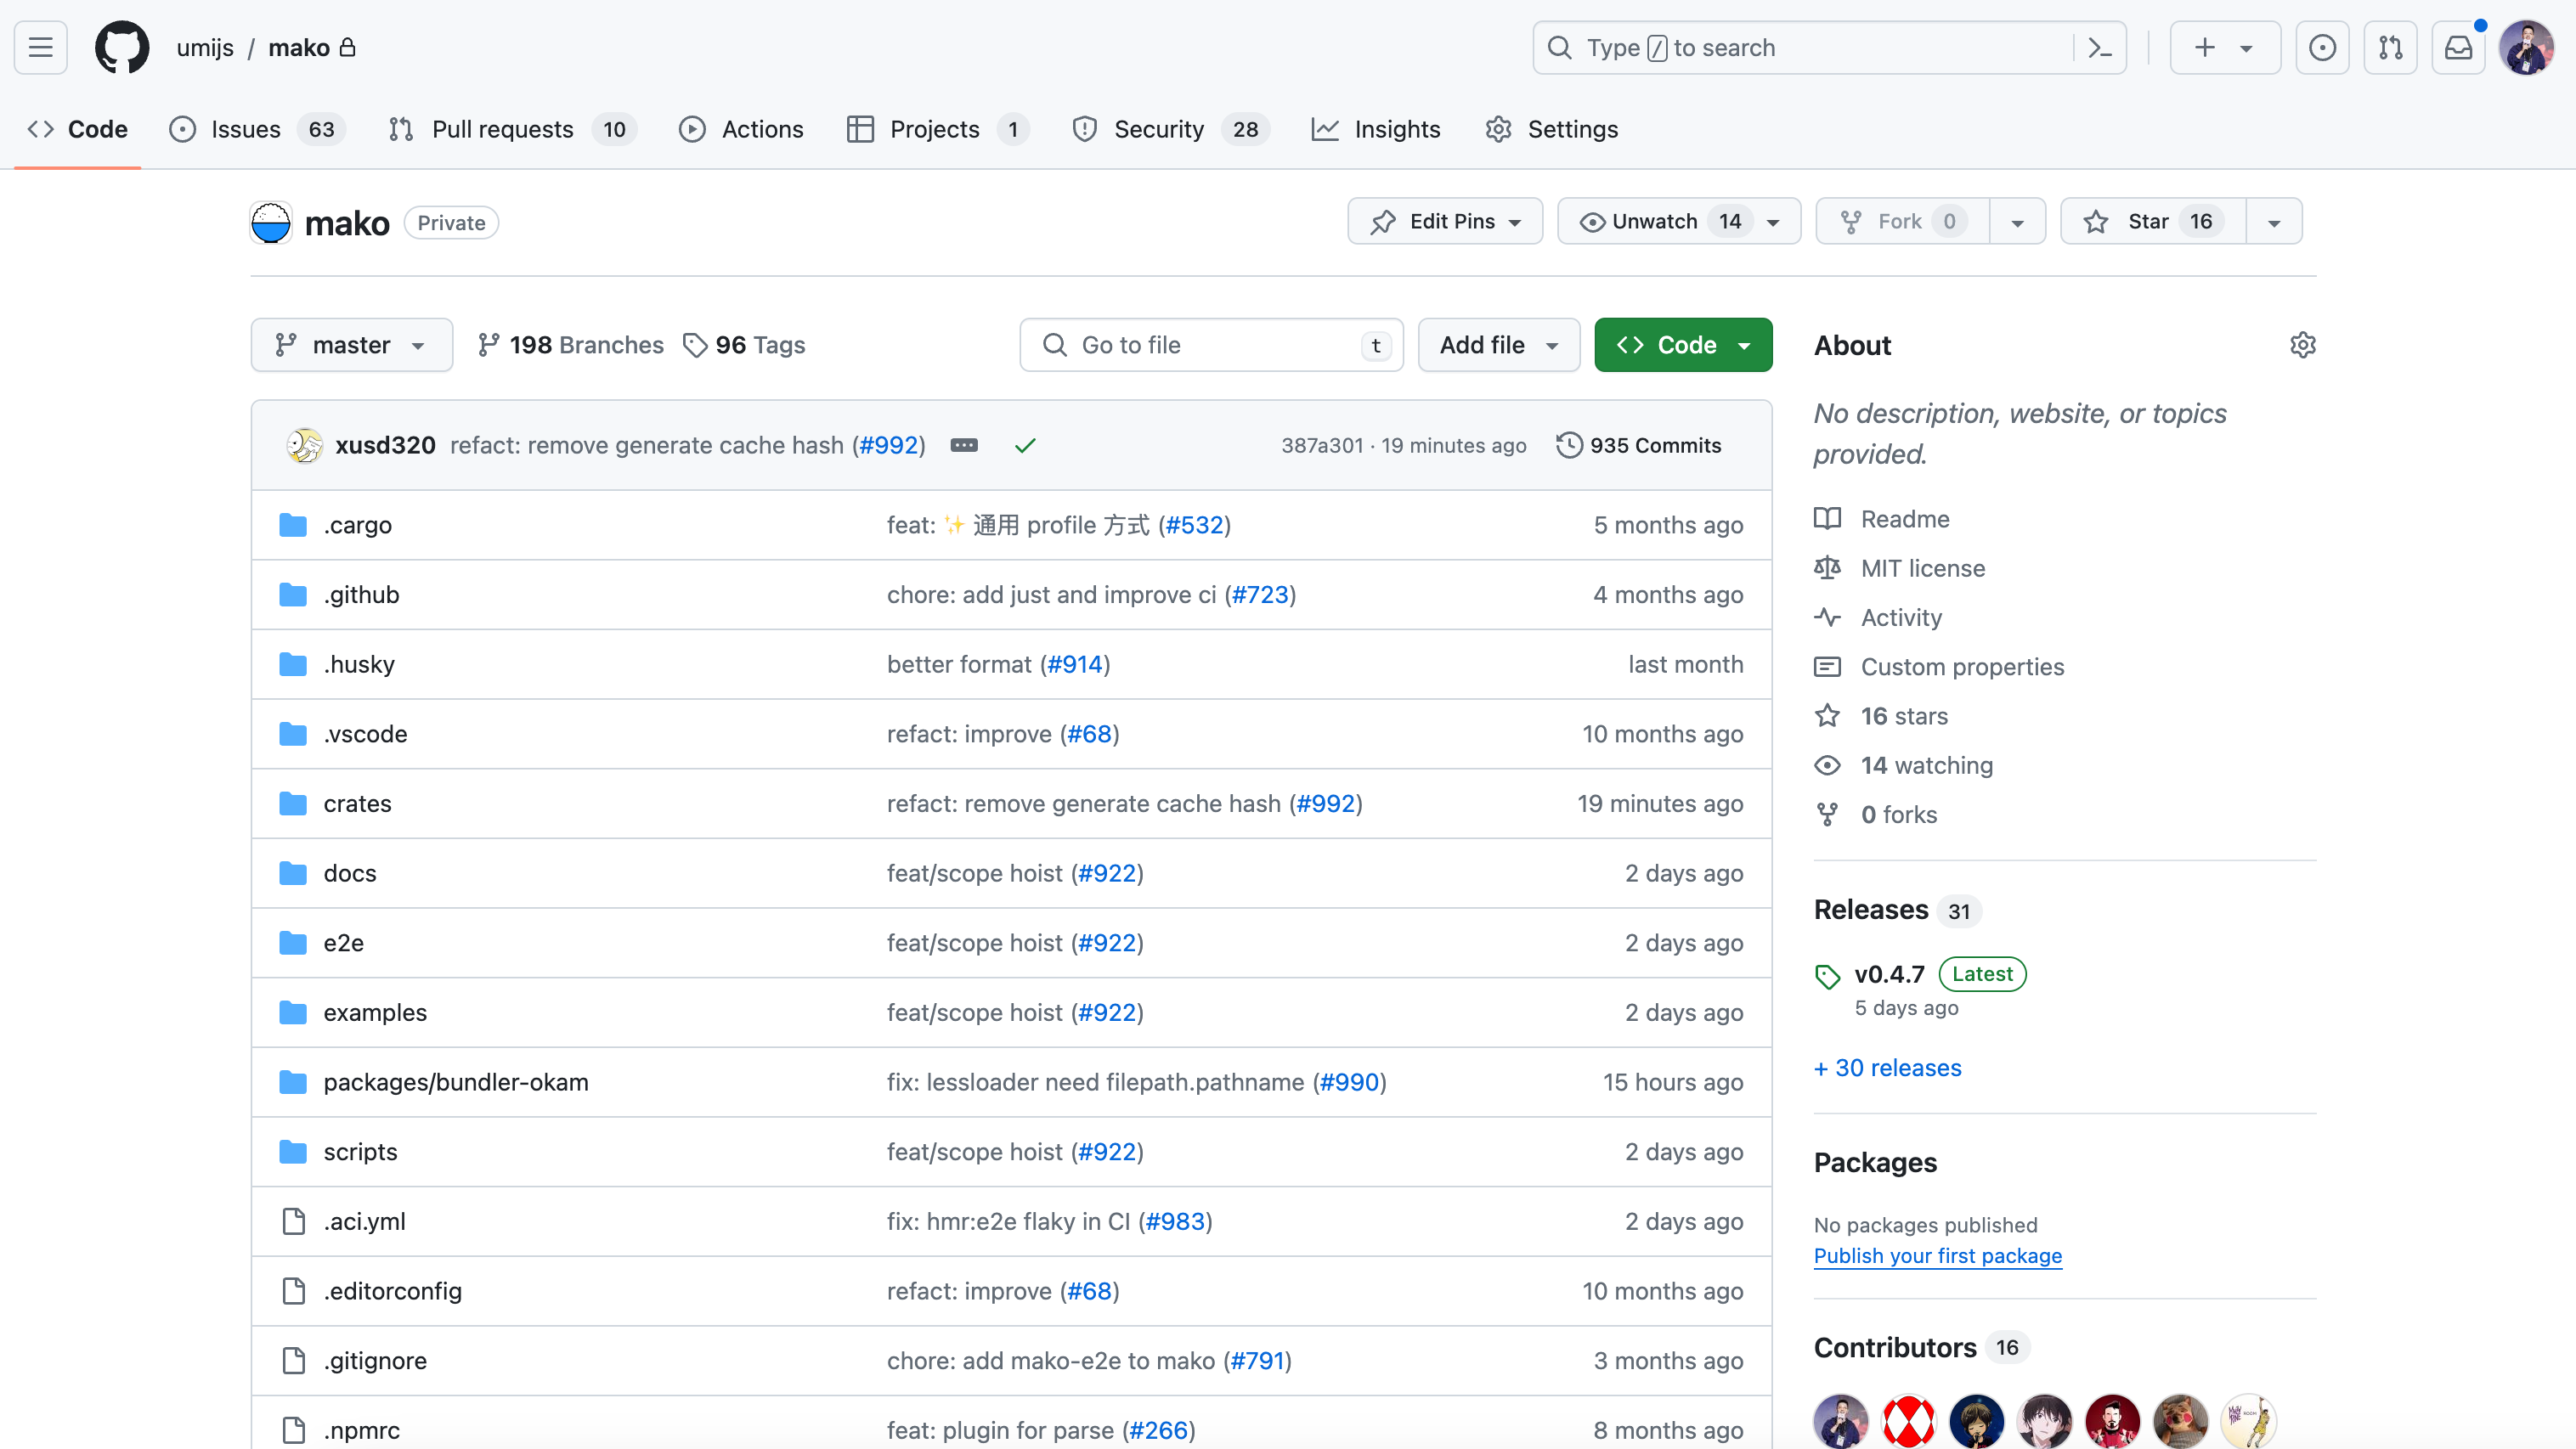The image size is (2576, 1449).
Task: Open the e2e folder
Action: pyautogui.click(x=343, y=943)
